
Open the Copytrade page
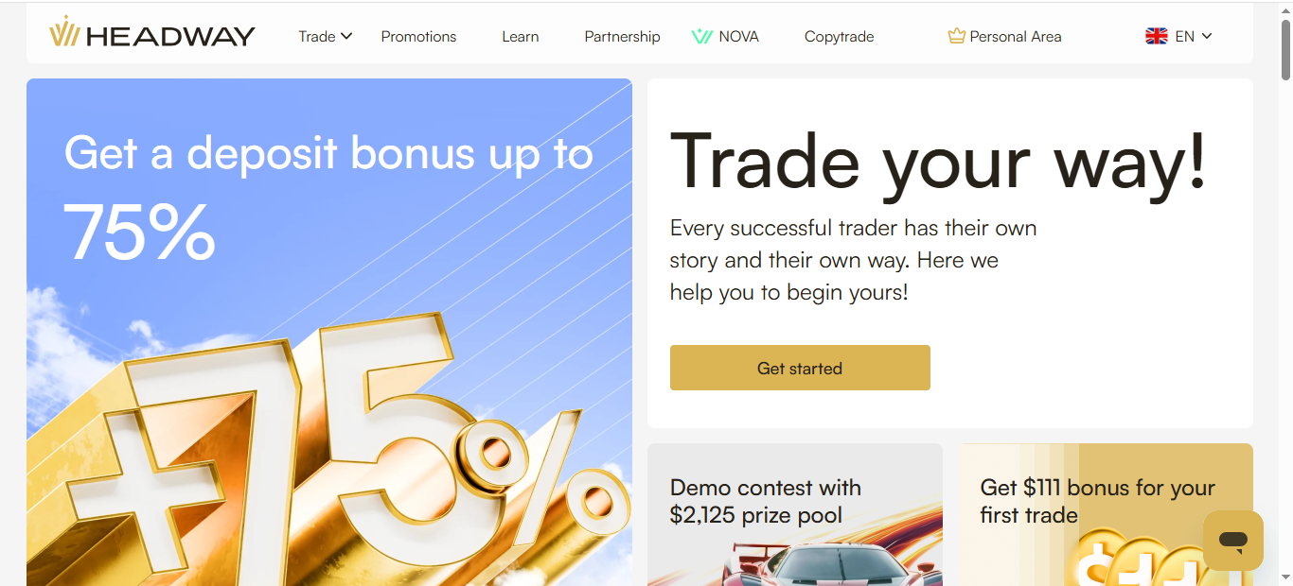click(839, 37)
